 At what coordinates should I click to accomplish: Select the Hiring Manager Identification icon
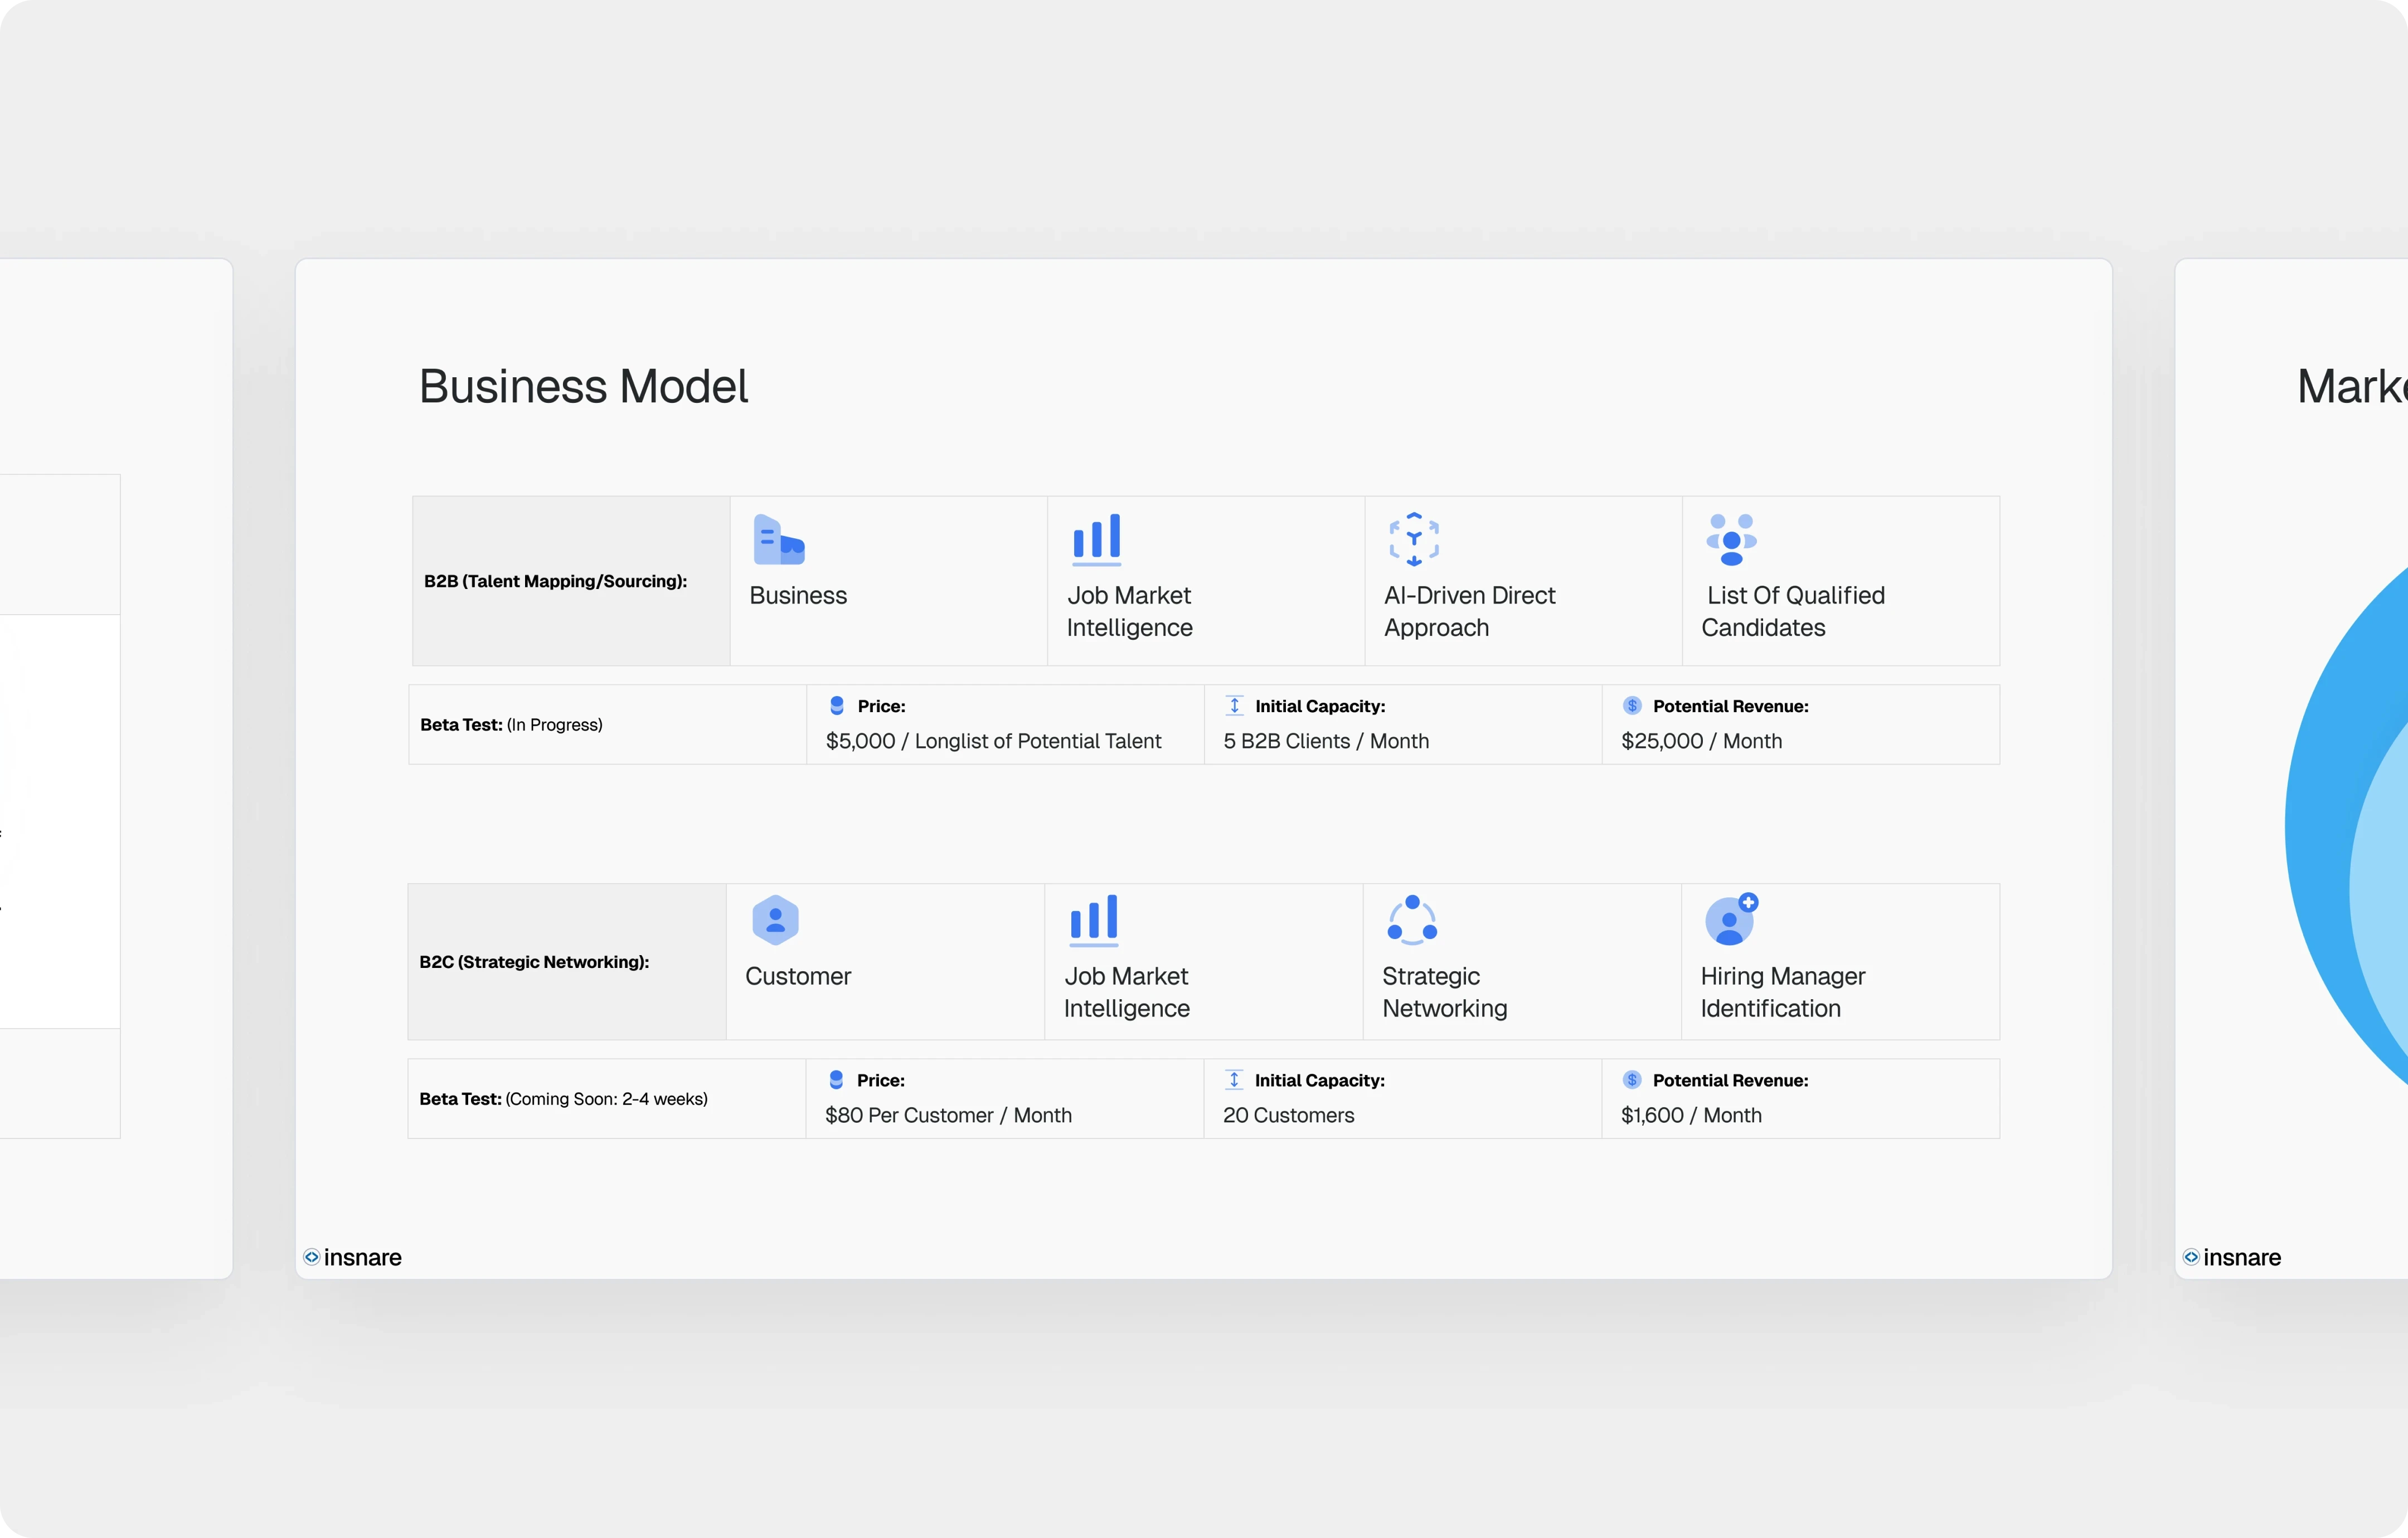(1731, 920)
